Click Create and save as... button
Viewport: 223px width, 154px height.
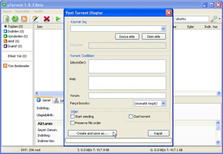point(92,133)
